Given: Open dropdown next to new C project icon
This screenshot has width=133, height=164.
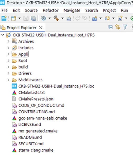Looking at the screenshot, I should pyautogui.click(x=100, y=18).
